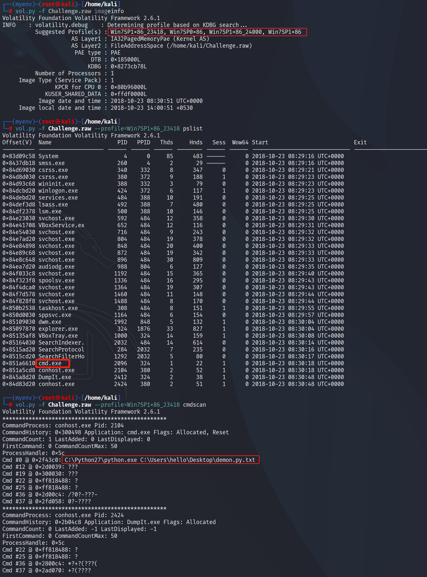This screenshot has width=427, height=577.
Task: Click the PPID column header in pslist
Action: click(x=143, y=142)
